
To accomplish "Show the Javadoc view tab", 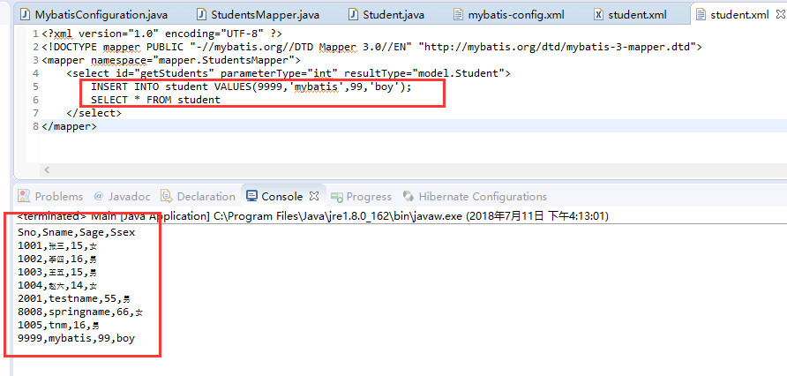I will tap(129, 197).
